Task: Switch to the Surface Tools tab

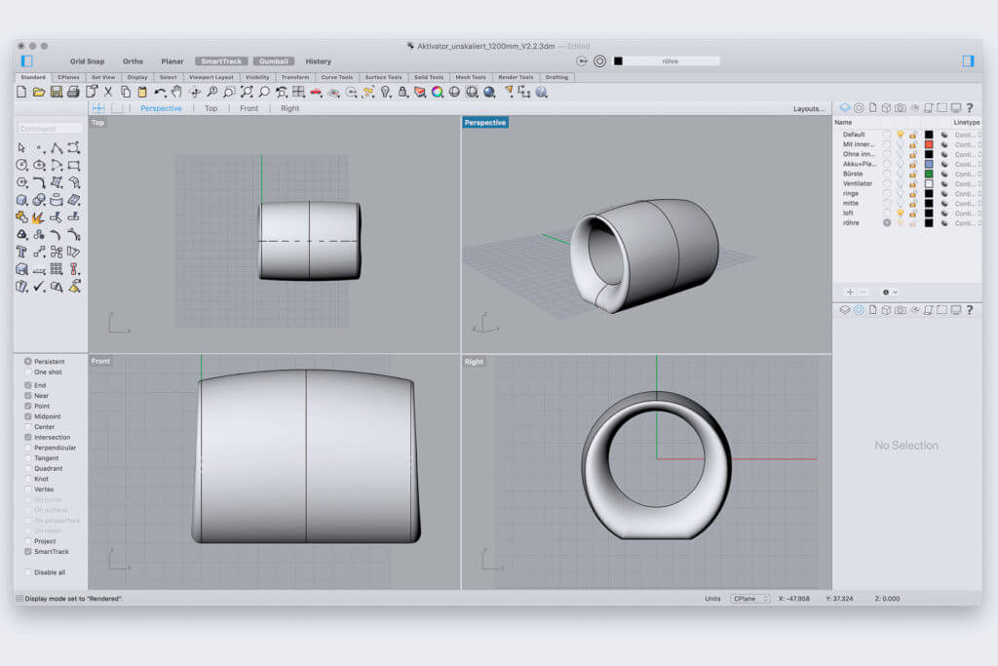Action: tap(383, 77)
